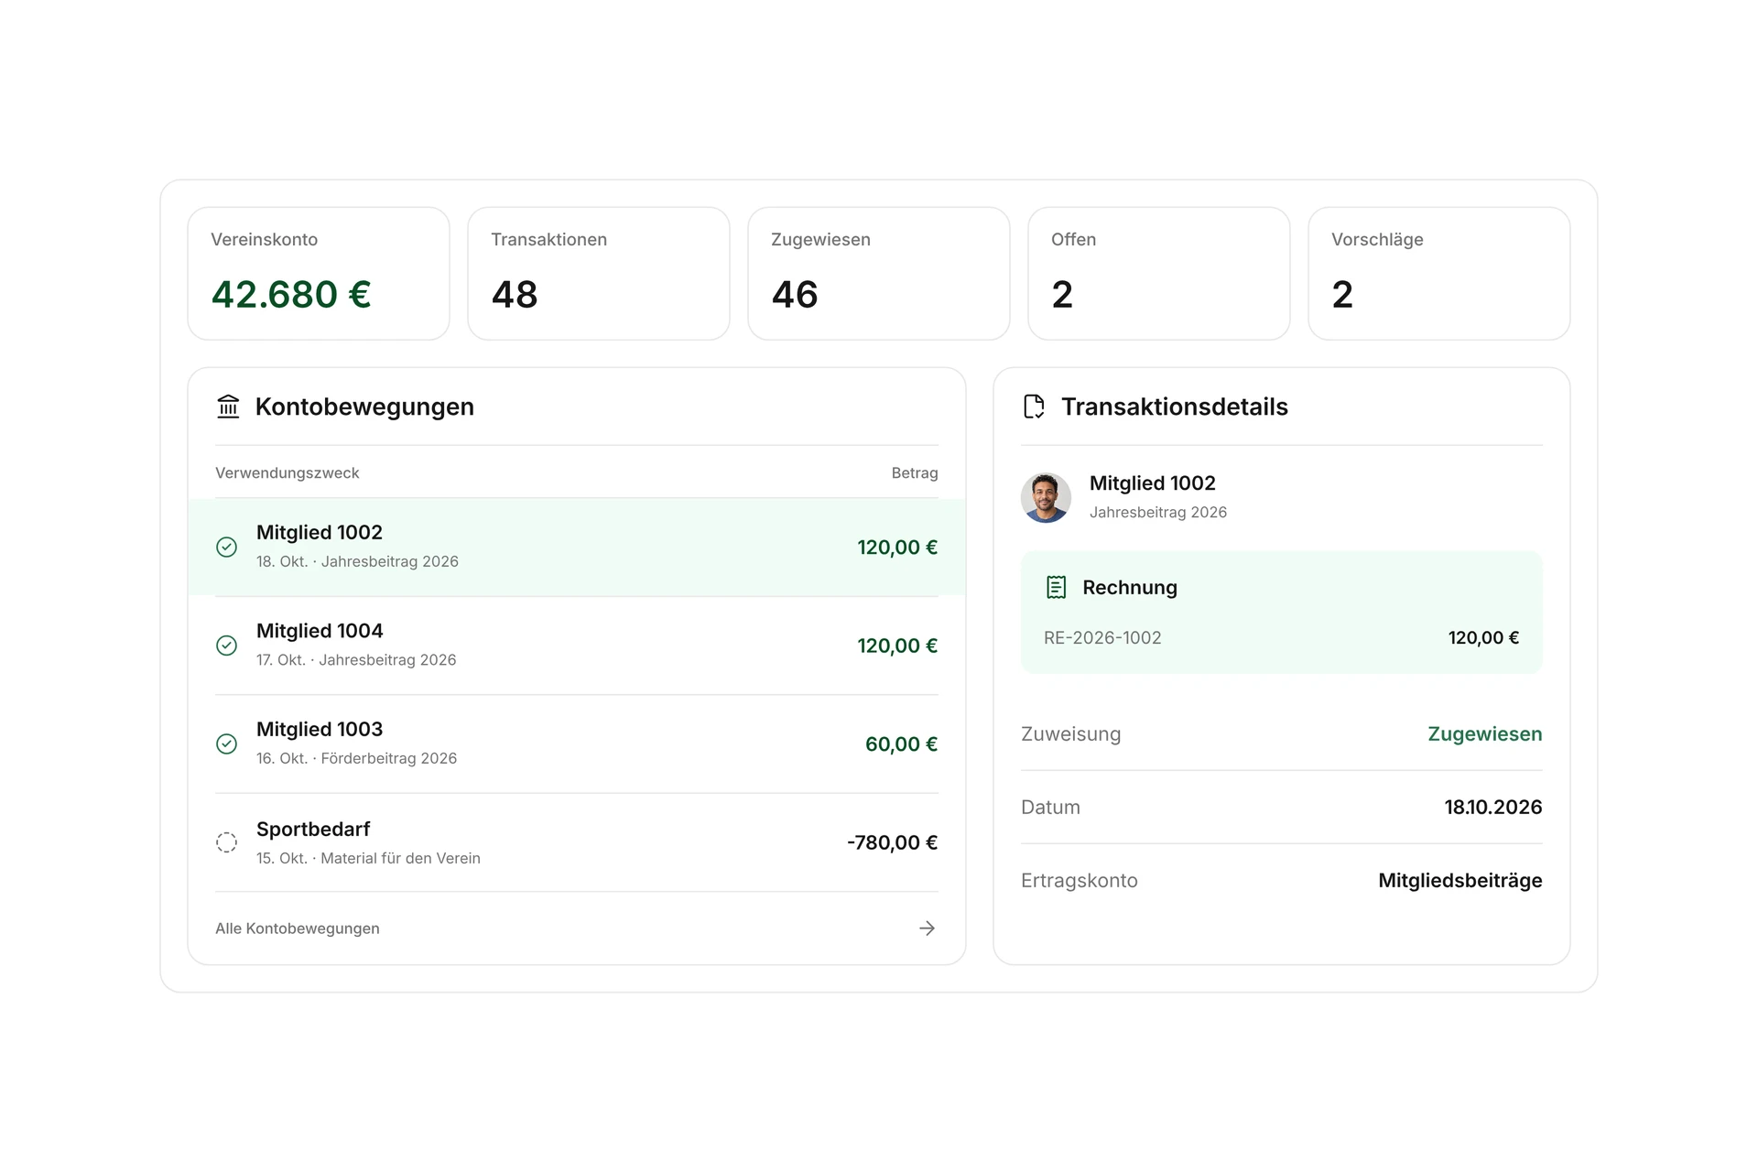Click the Zugewiesen status value
1758x1172 pixels.
point(1485,733)
